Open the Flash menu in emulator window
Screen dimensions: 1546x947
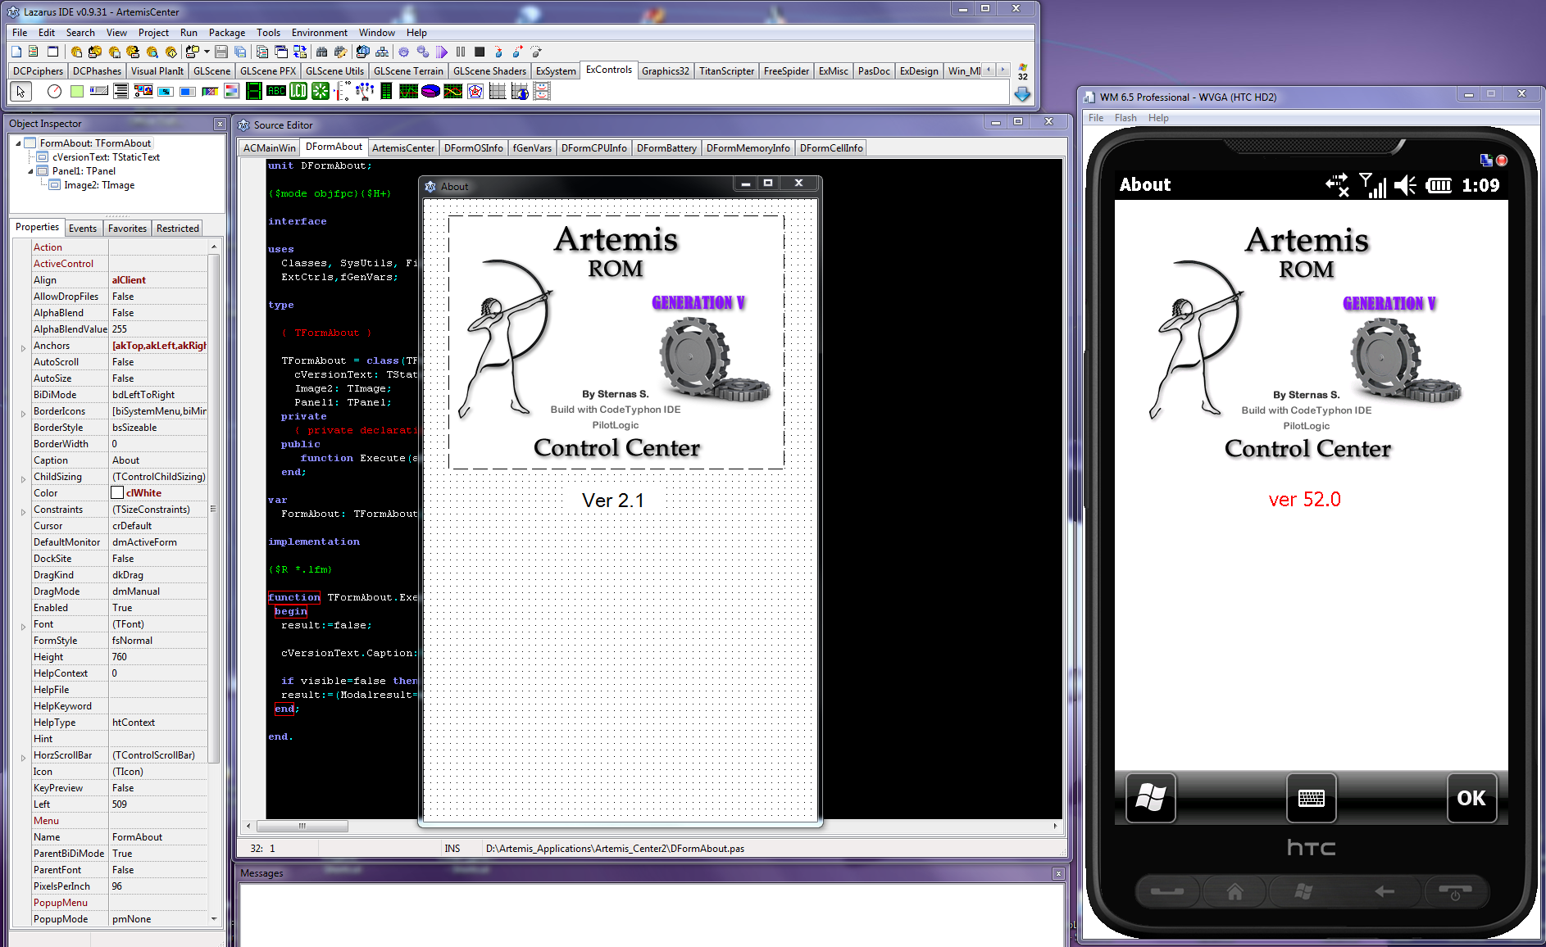[1125, 118]
